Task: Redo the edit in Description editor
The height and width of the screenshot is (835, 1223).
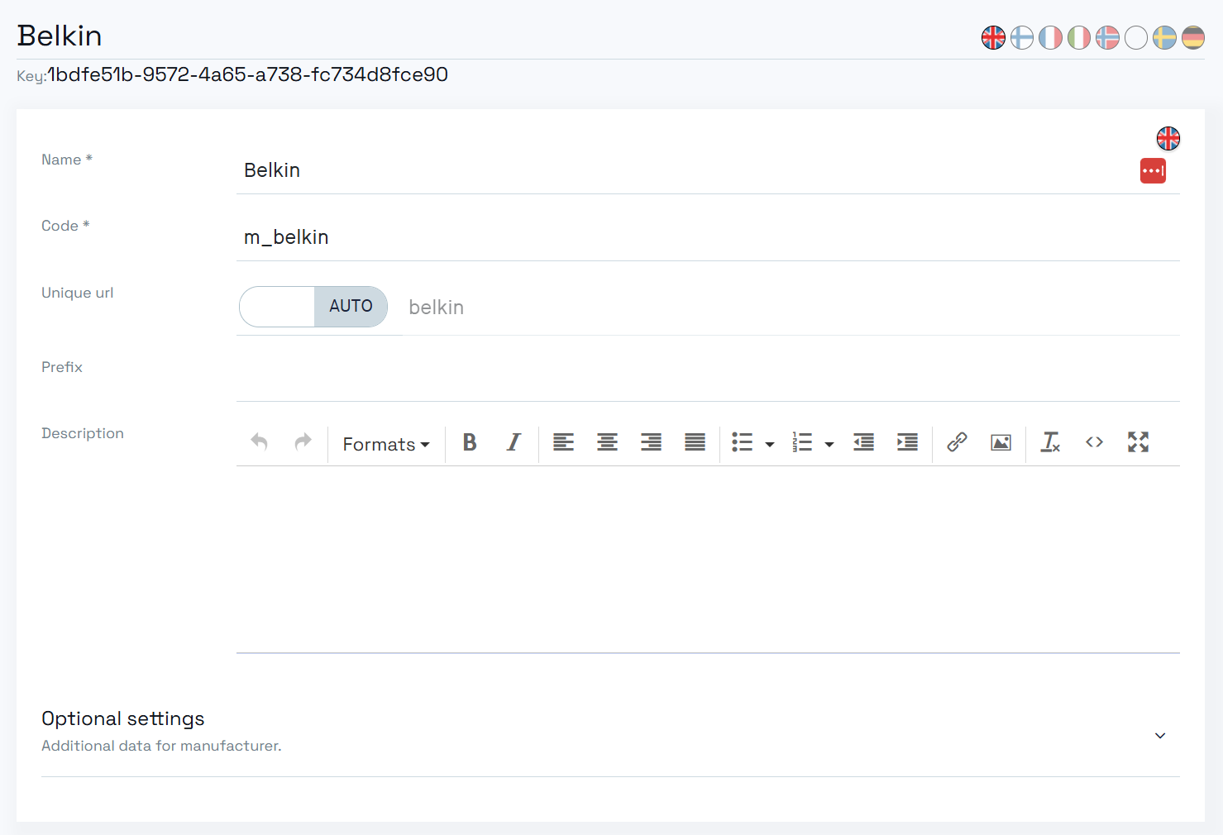Action: point(303,442)
